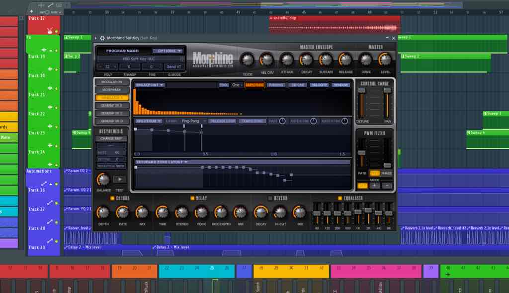Click the Tool button in breakpoint bar

pyautogui.click(x=224, y=85)
